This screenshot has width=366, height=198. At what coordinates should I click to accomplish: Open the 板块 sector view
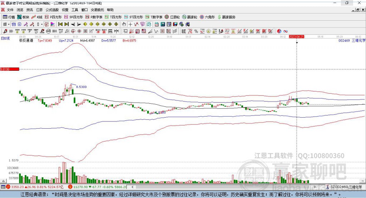(x=23, y=17)
